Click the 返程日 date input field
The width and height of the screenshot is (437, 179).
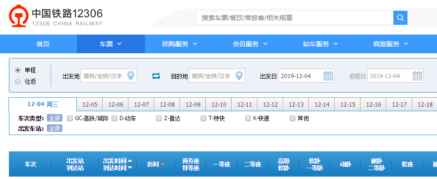coord(395,76)
